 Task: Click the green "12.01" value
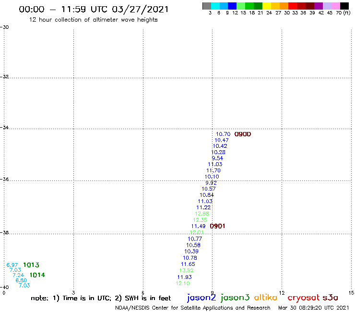(x=197, y=232)
